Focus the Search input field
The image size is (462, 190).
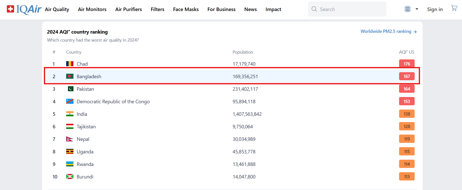347,9
